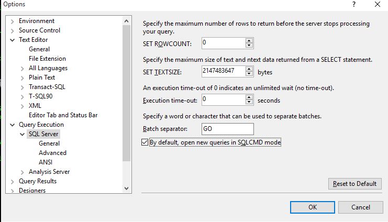This screenshot has height=222, width=388.
Task: Expand the Source Control node
Action: pos(13,30)
